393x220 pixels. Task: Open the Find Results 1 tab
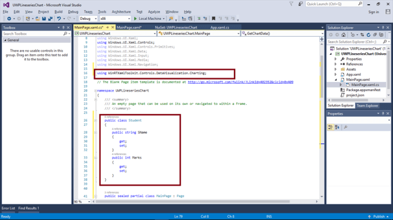[x=28, y=208]
